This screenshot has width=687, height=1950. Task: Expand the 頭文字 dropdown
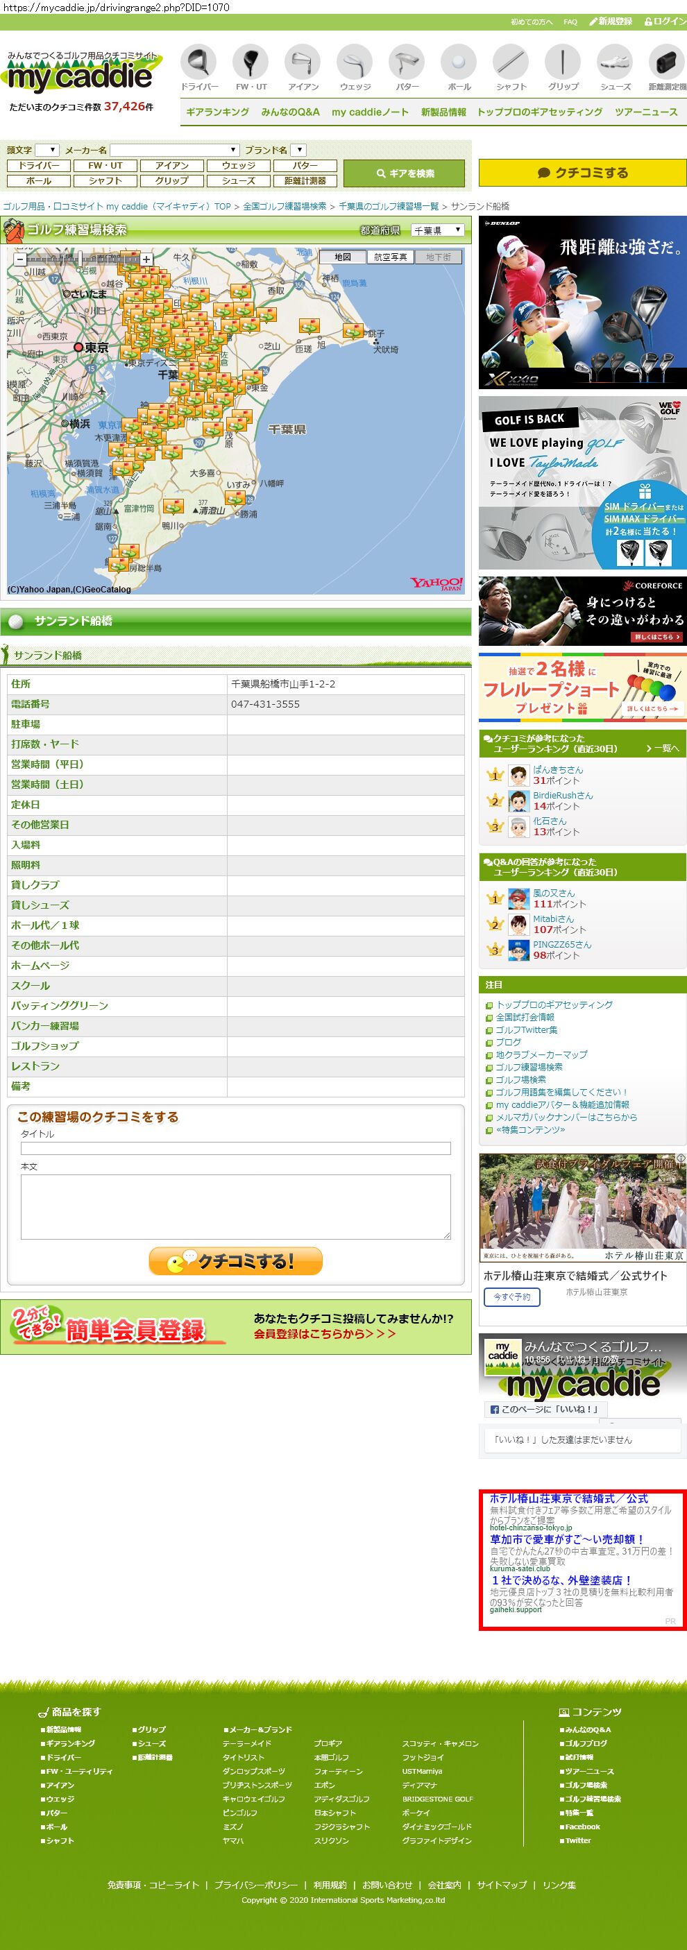(47, 150)
